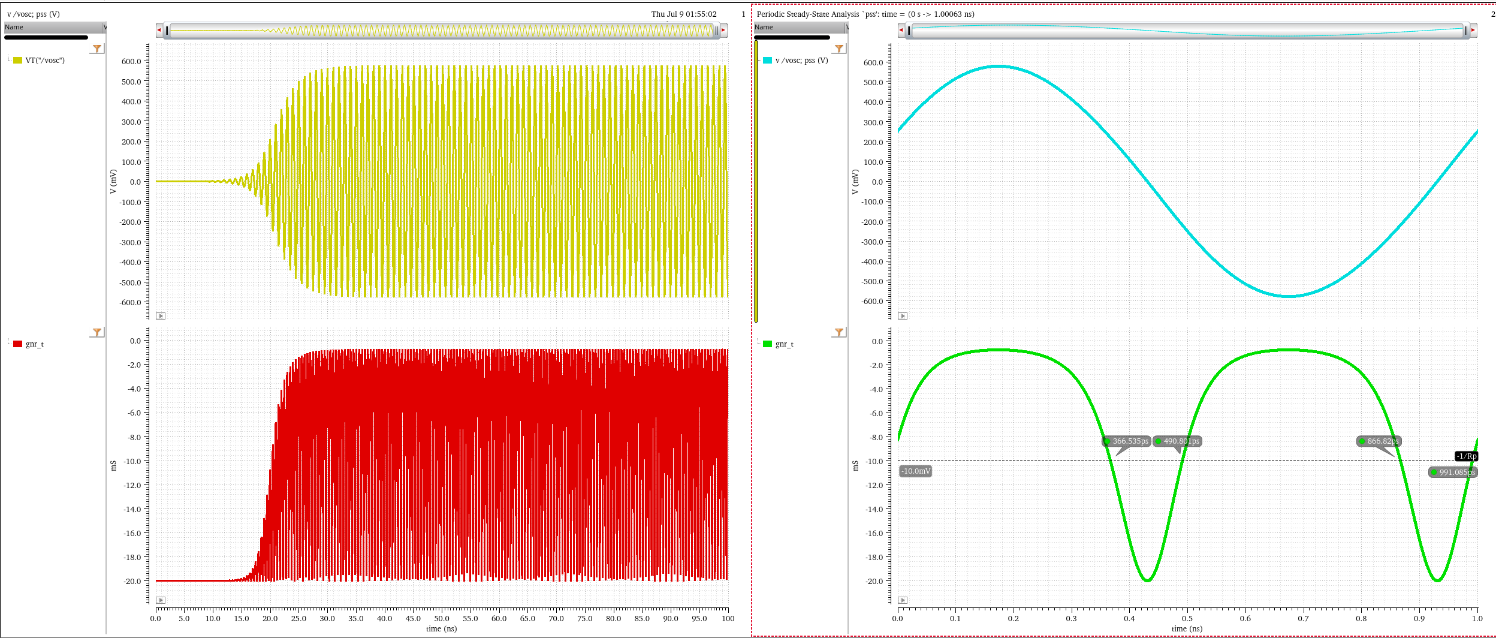Expand strip button under red gnr_t plot

[x=161, y=600]
